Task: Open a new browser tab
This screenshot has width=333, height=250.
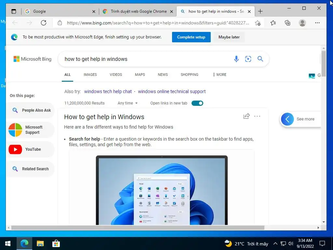Action: point(260,11)
